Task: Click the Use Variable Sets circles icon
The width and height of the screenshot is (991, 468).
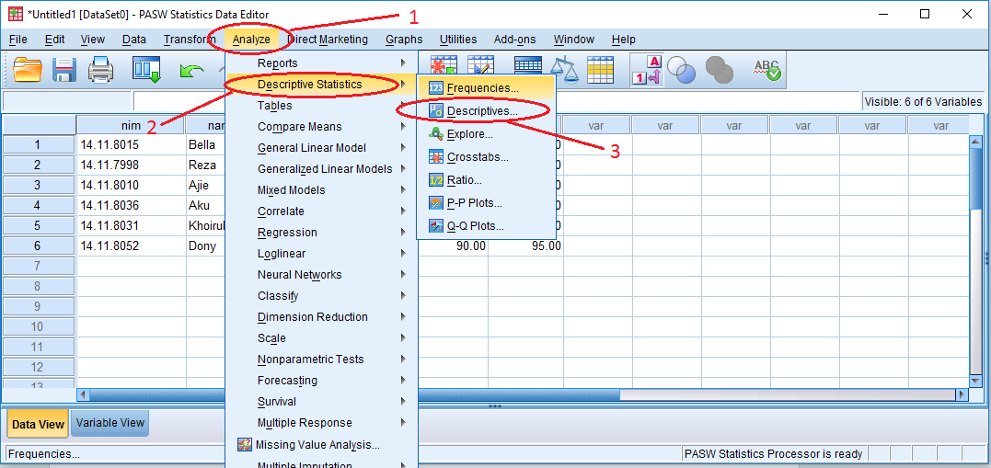Action: [681, 69]
